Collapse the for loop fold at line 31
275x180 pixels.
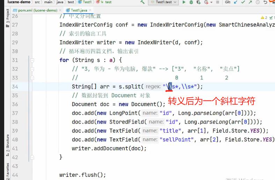pos(32,60)
